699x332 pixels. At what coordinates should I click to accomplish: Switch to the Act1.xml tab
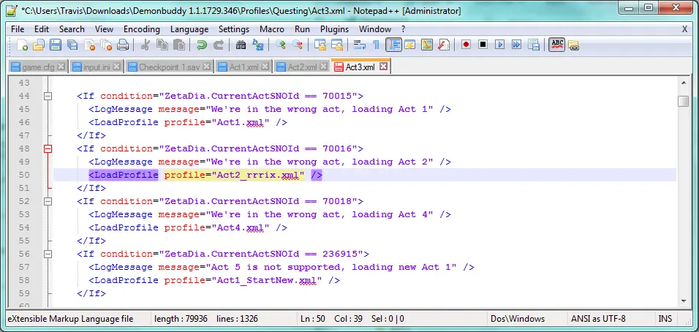tap(244, 67)
